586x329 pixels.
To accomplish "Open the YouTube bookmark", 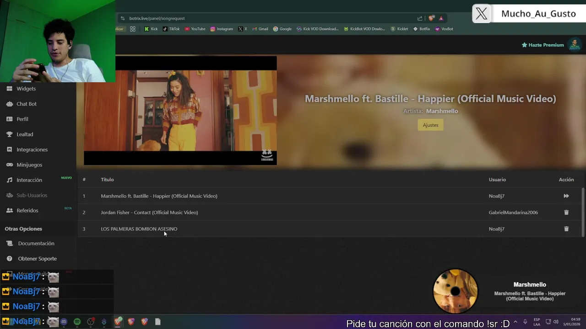I will coord(195,29).
